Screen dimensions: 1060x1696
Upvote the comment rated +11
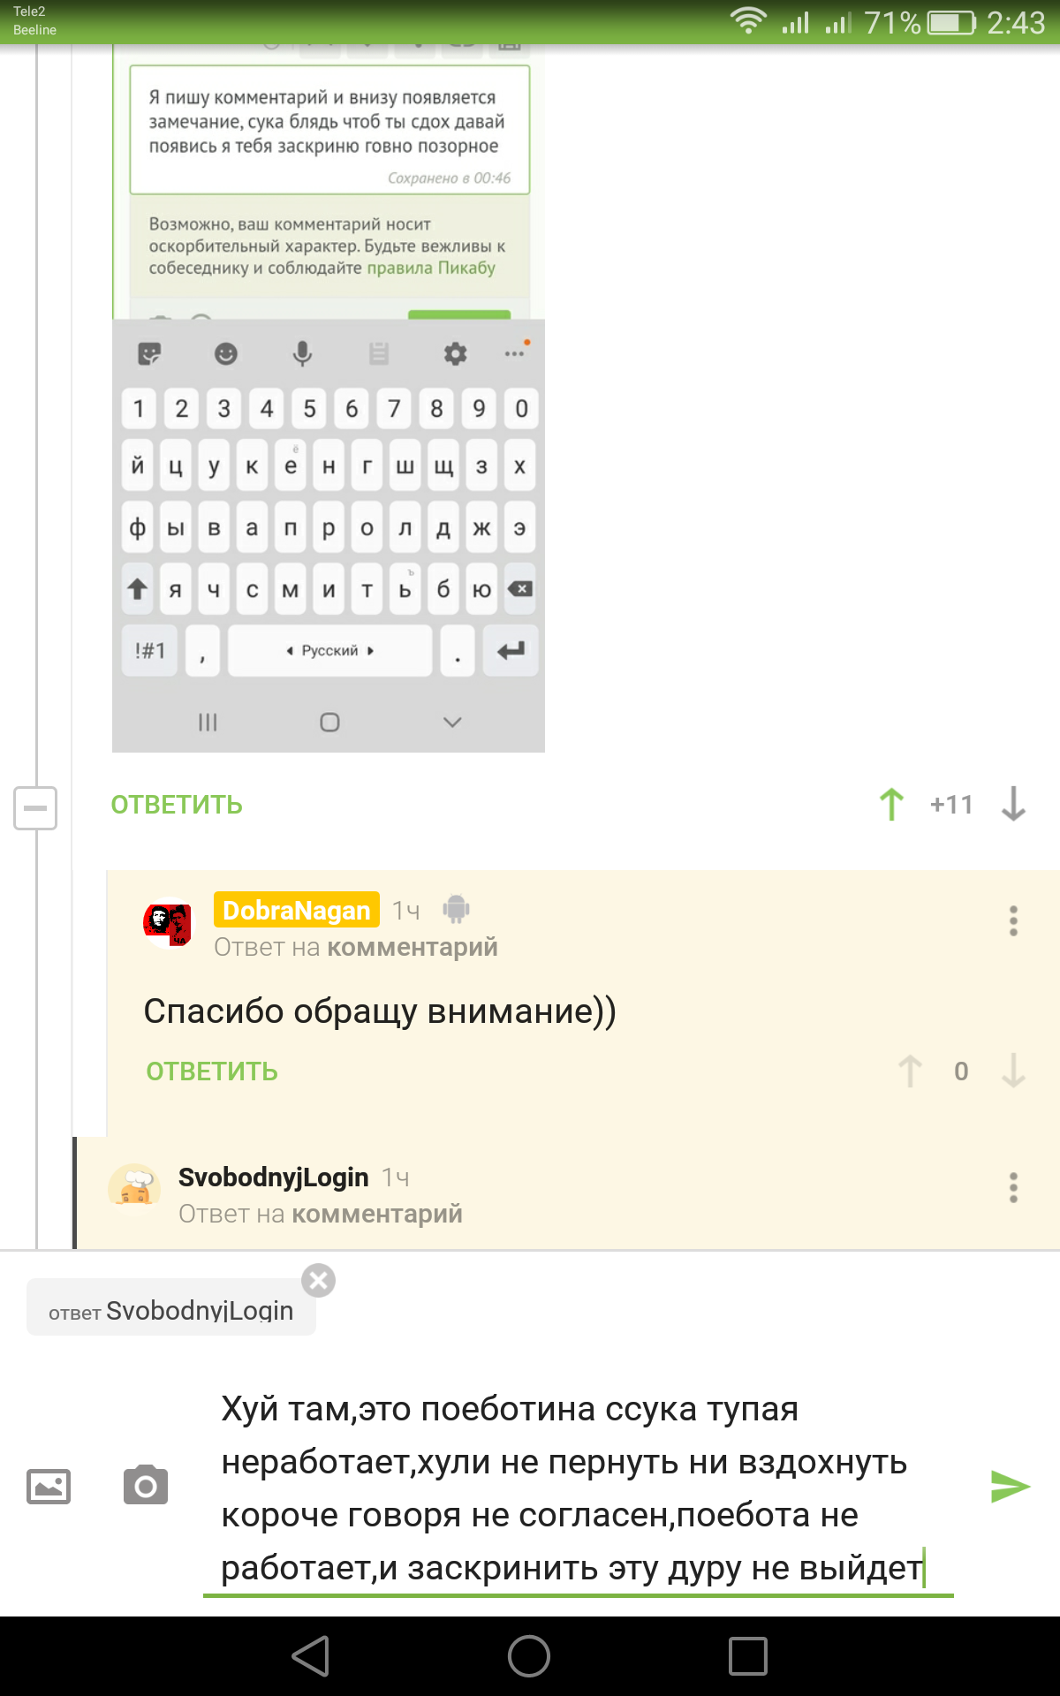coord(891,805)
